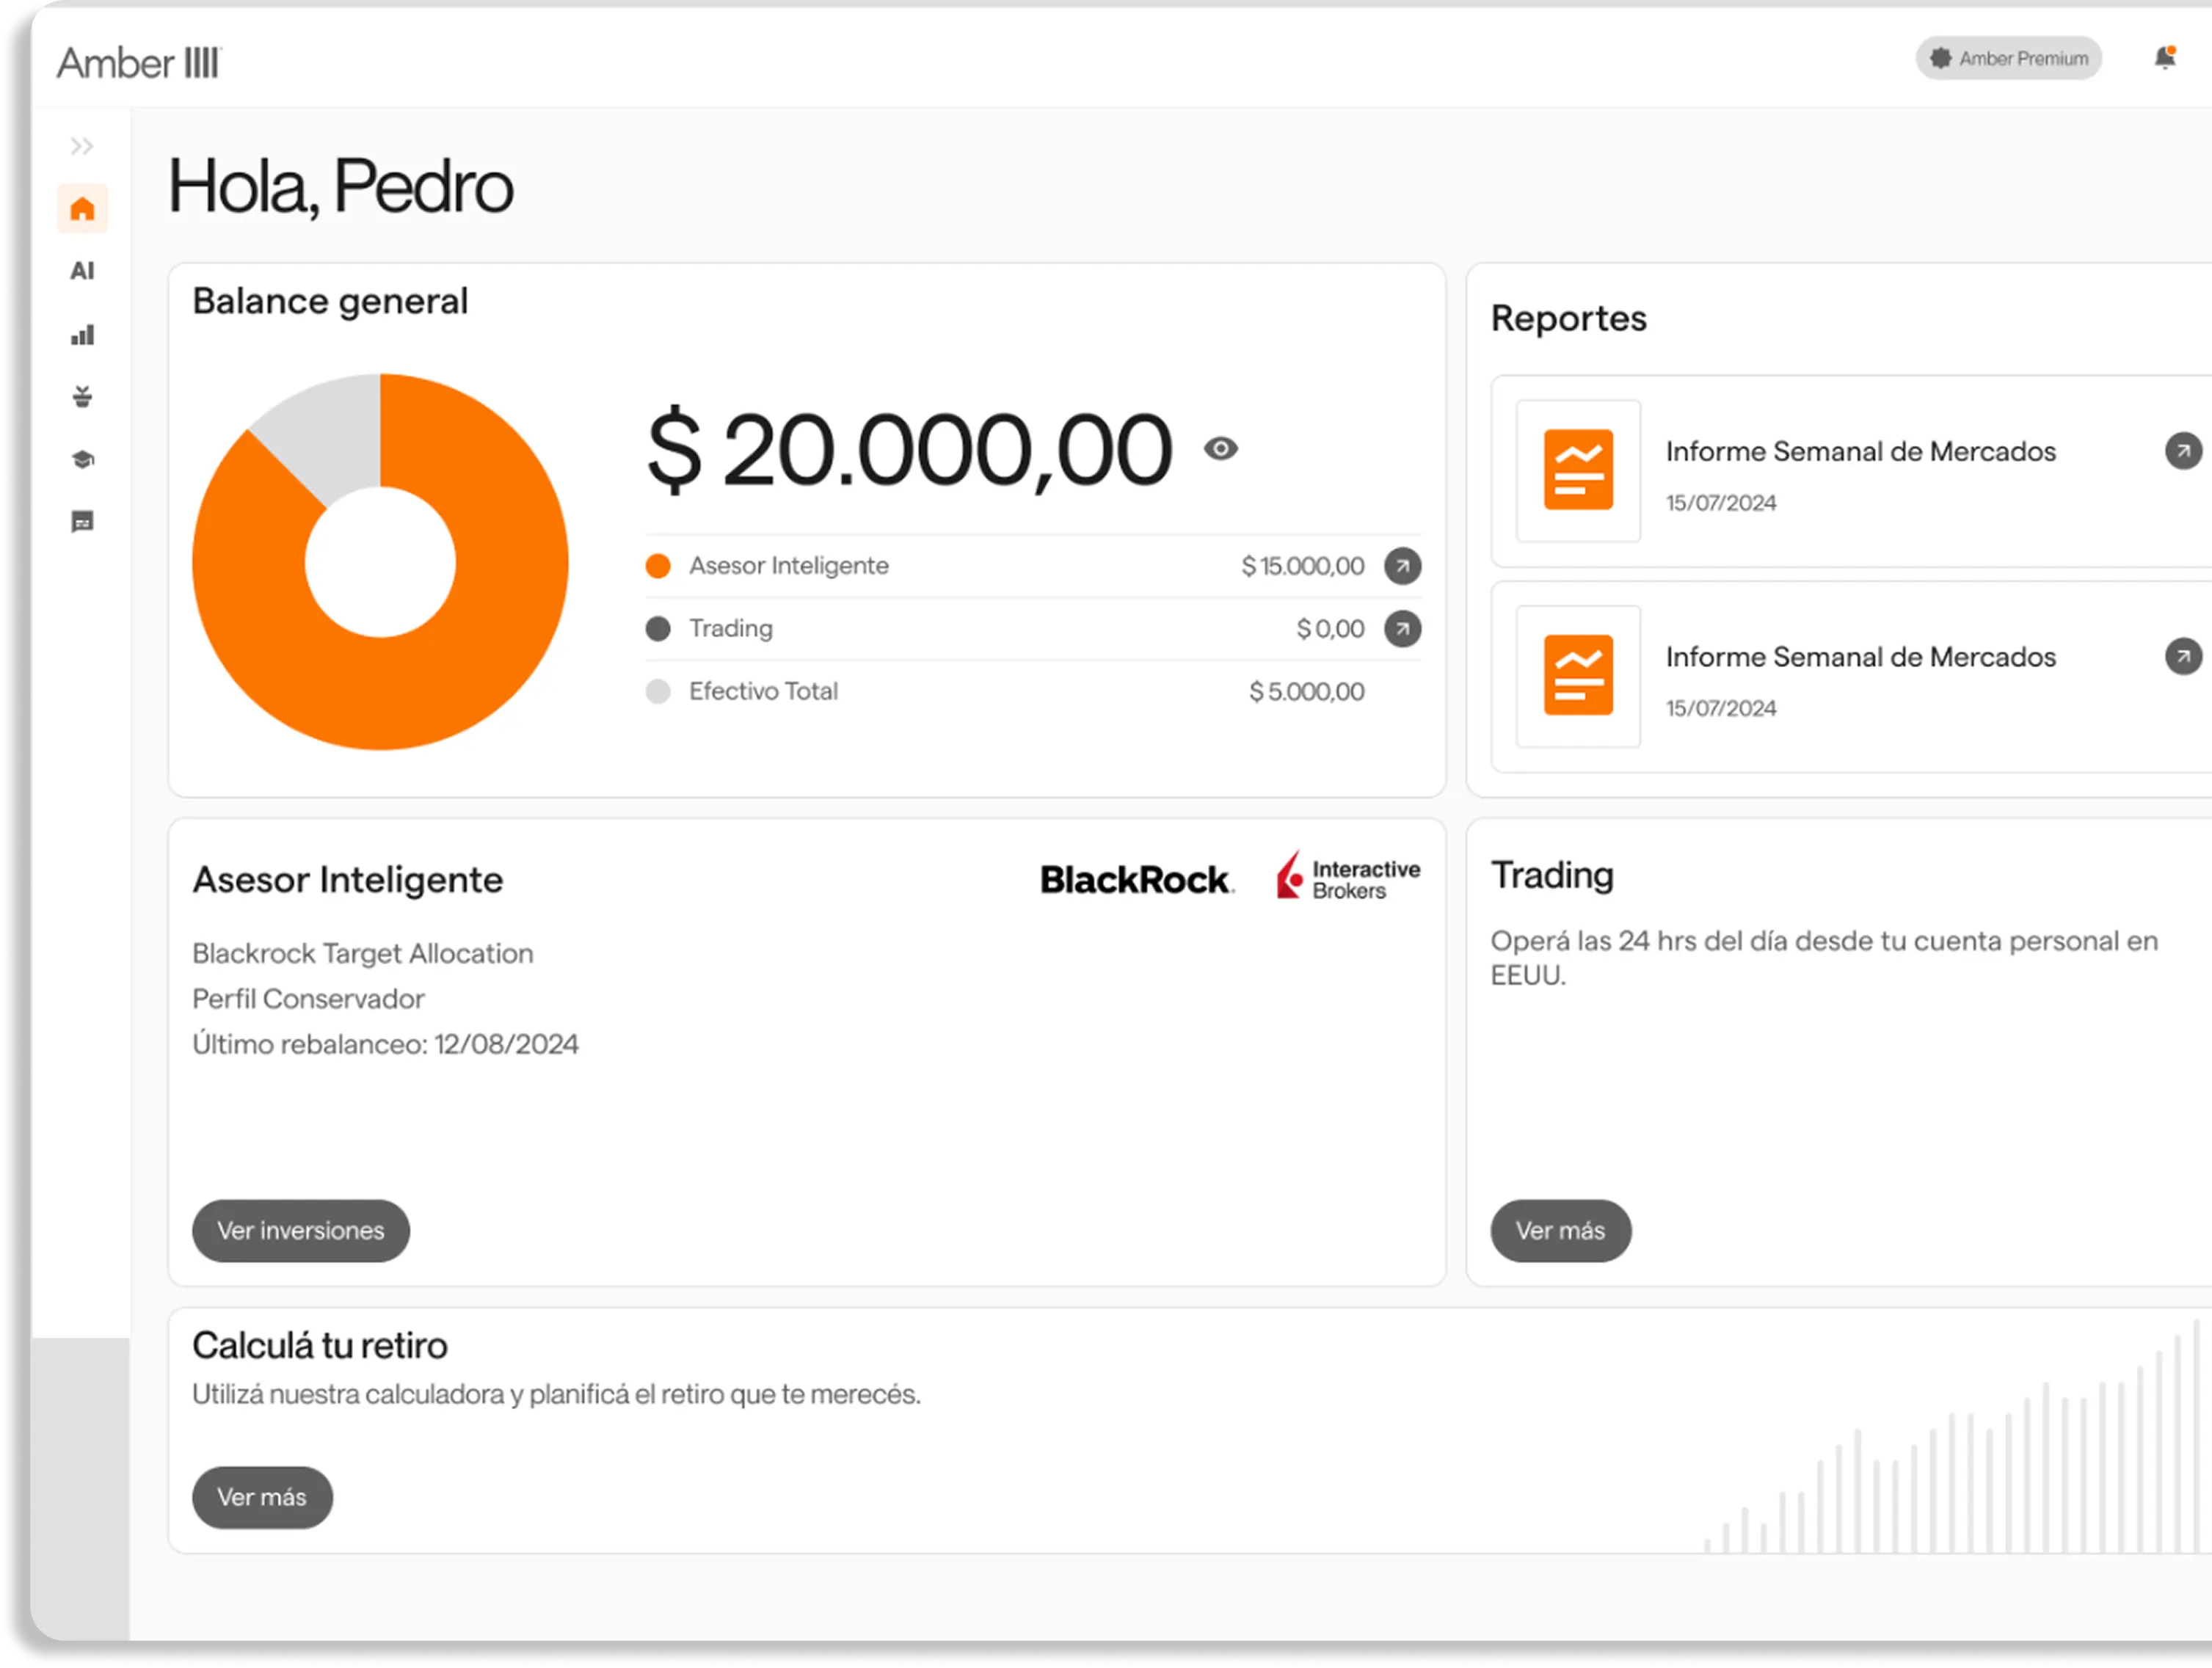Click the Ver inversiones button
Viewport: 2212px width, 1668px height.
click(301, 1231)
